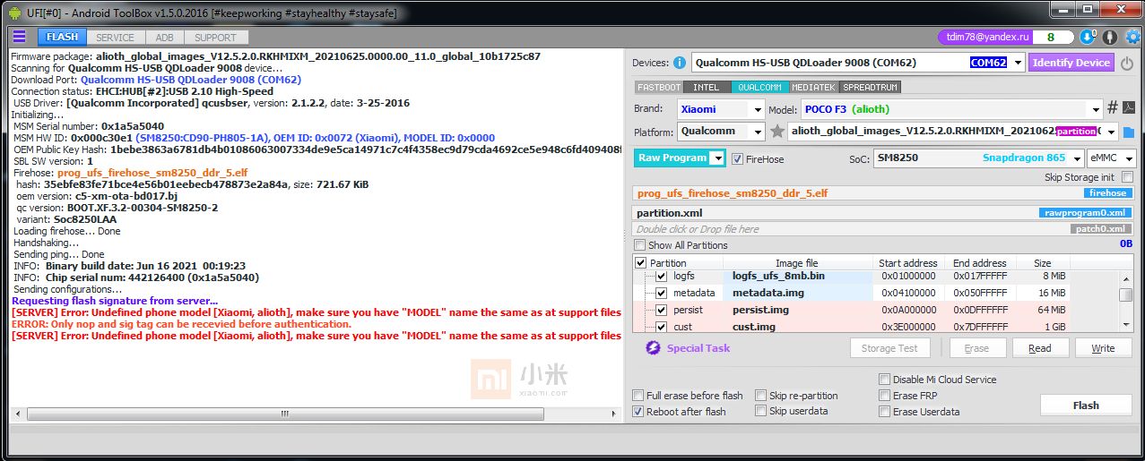
Task: Toggle Reboot after flash checkbox
Action: [x=638, y=412]
